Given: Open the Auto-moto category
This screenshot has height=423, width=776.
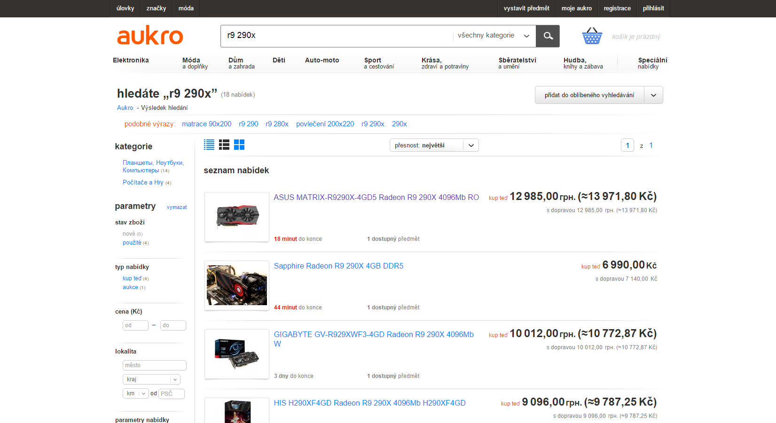Looking at the screenshot, I should (322, 60).
